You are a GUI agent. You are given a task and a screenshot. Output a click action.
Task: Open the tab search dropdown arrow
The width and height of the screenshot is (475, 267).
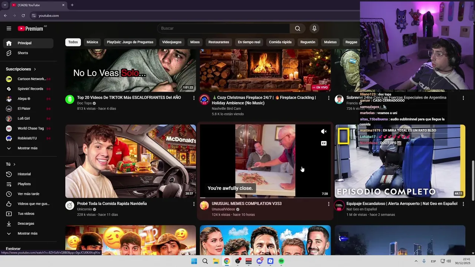[5, 5]
